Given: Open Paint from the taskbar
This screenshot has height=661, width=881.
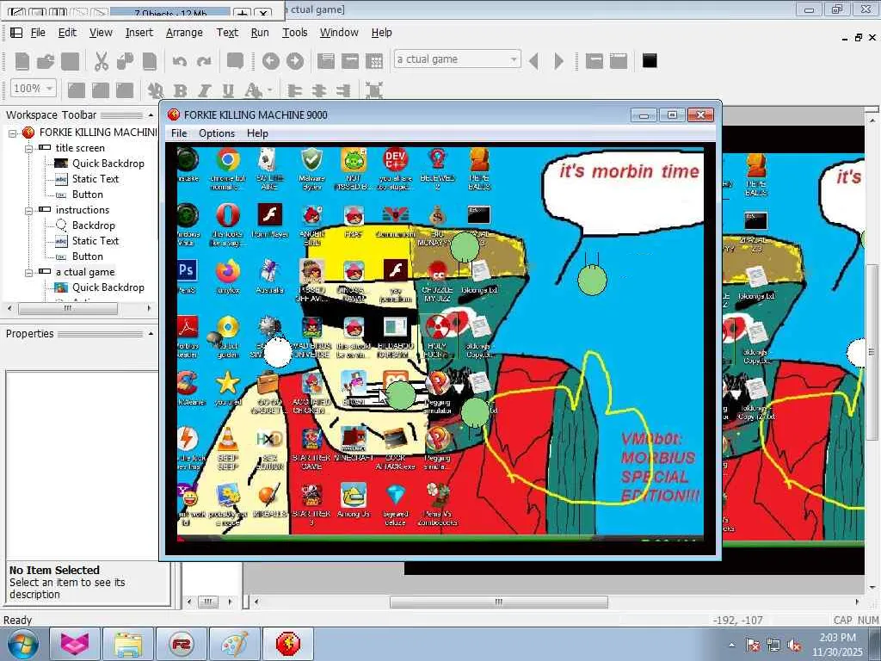Looking at the screenshot, I should click(234, 644).
